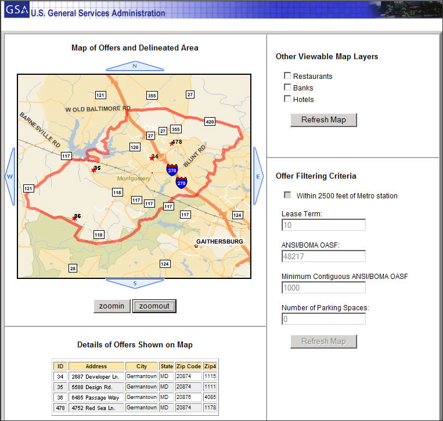Click the City column header
This screenshot has width=443, height=421.
tap(142, 366)
